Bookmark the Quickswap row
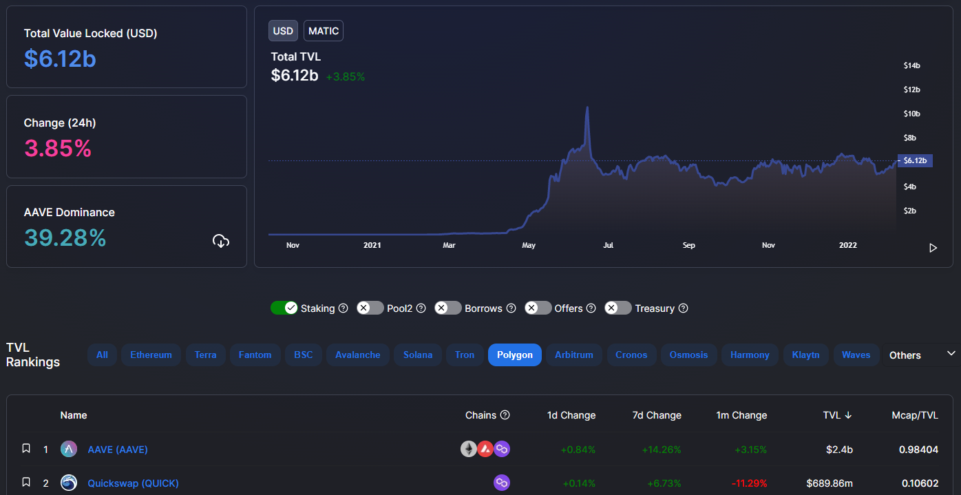The image size is (961, 495). [x=26, y=483]
